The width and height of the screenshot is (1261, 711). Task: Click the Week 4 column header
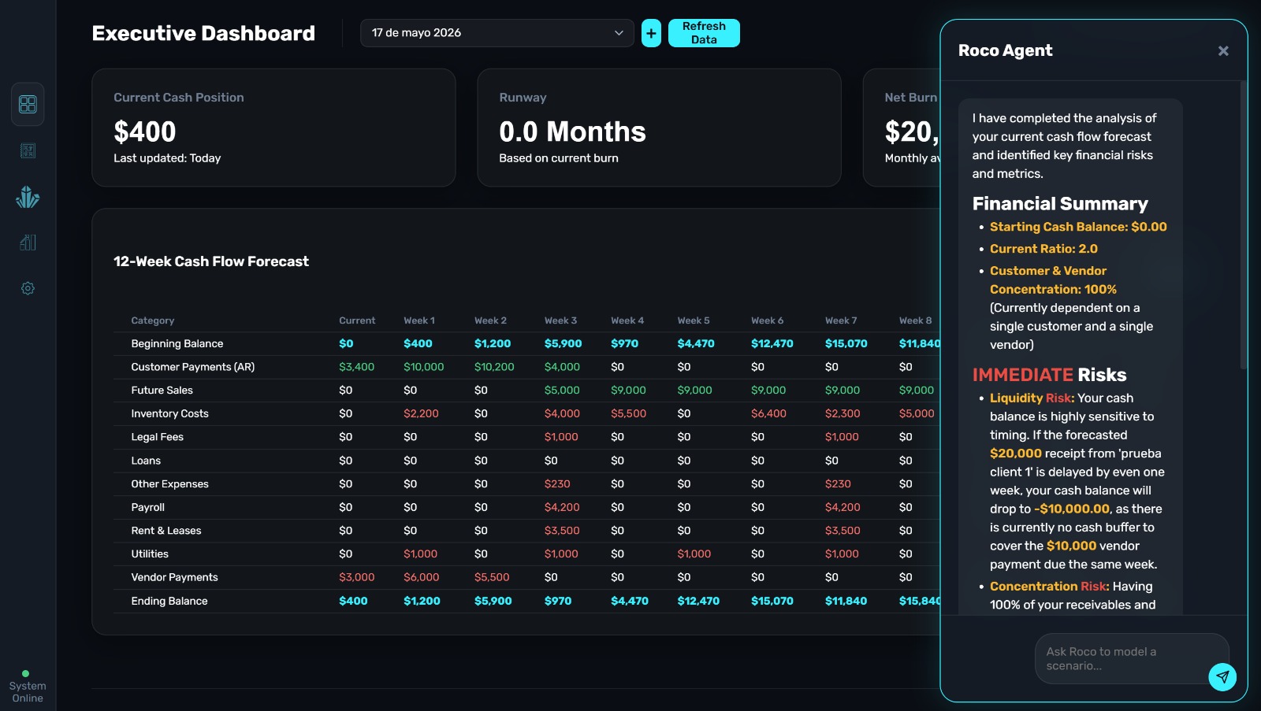click(627, 320)
